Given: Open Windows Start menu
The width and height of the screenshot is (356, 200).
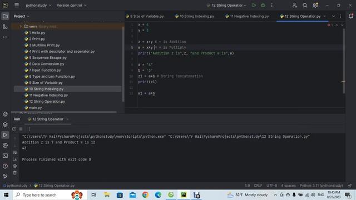Looking at the screenshot, I should click(x=6, y=195).
